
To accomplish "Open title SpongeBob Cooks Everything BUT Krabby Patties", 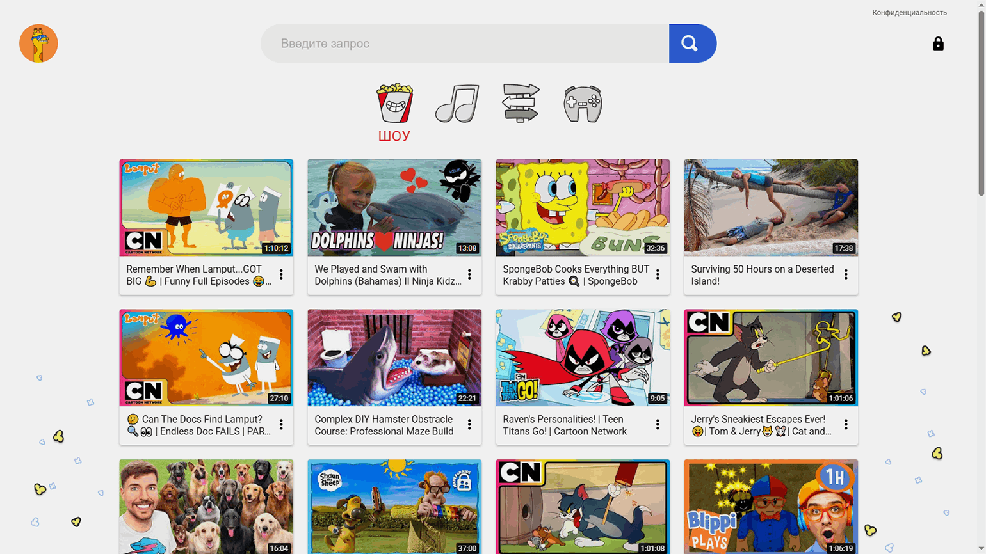I will pos(576,275).
